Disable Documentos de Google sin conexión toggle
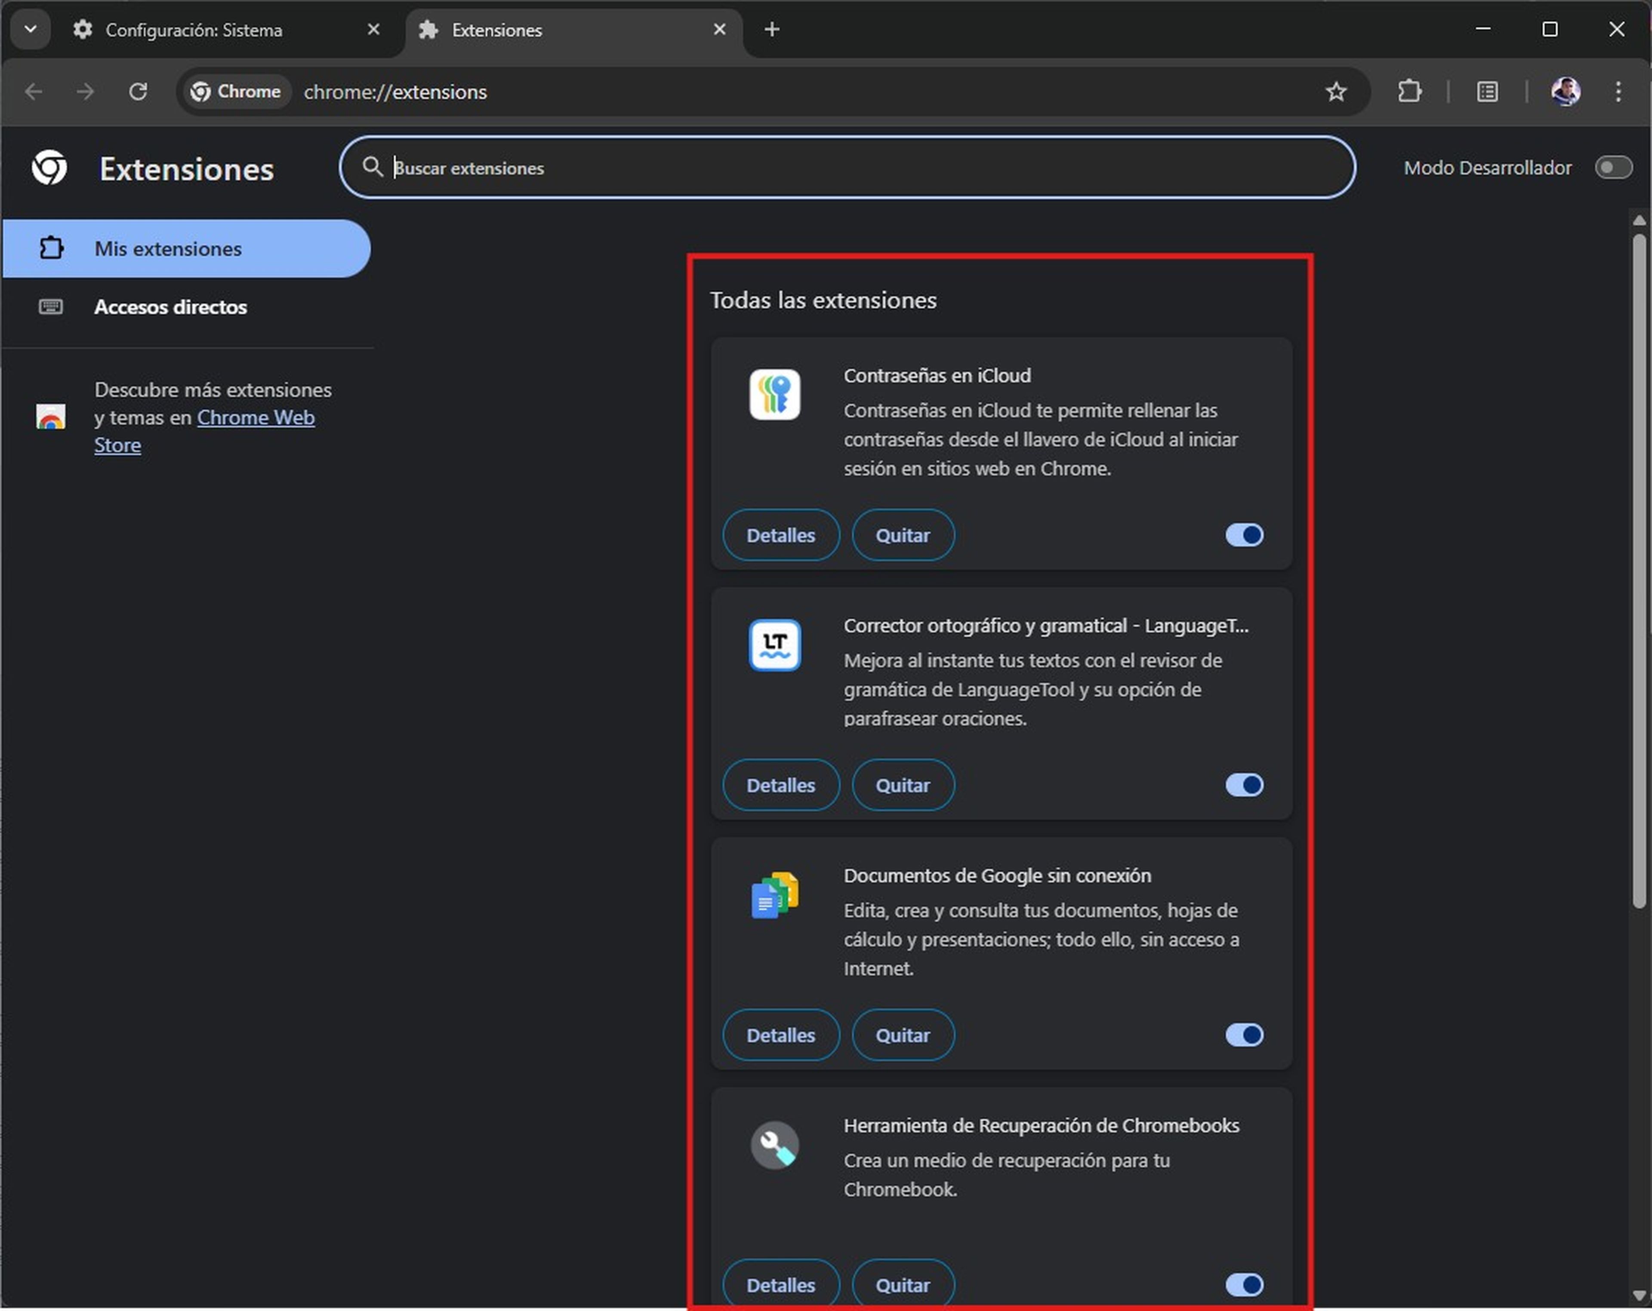1652x1311 pixels. (x=1244, y=1035)
